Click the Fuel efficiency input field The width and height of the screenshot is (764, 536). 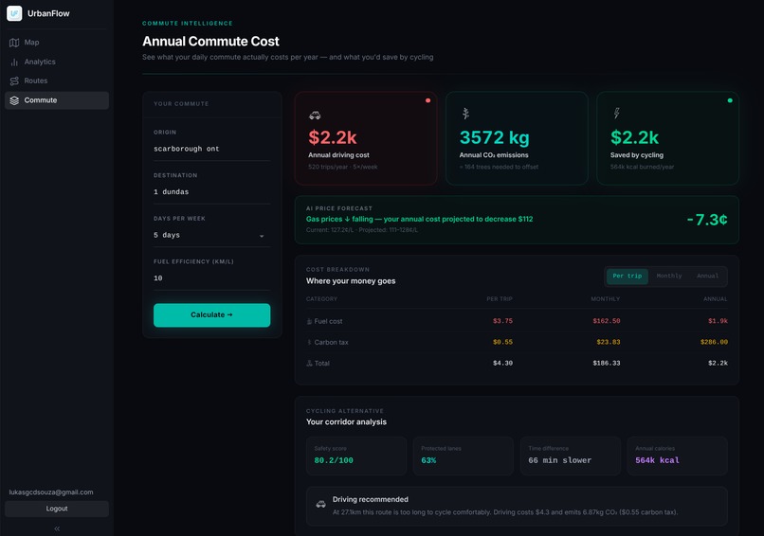(x=211, y=278)
